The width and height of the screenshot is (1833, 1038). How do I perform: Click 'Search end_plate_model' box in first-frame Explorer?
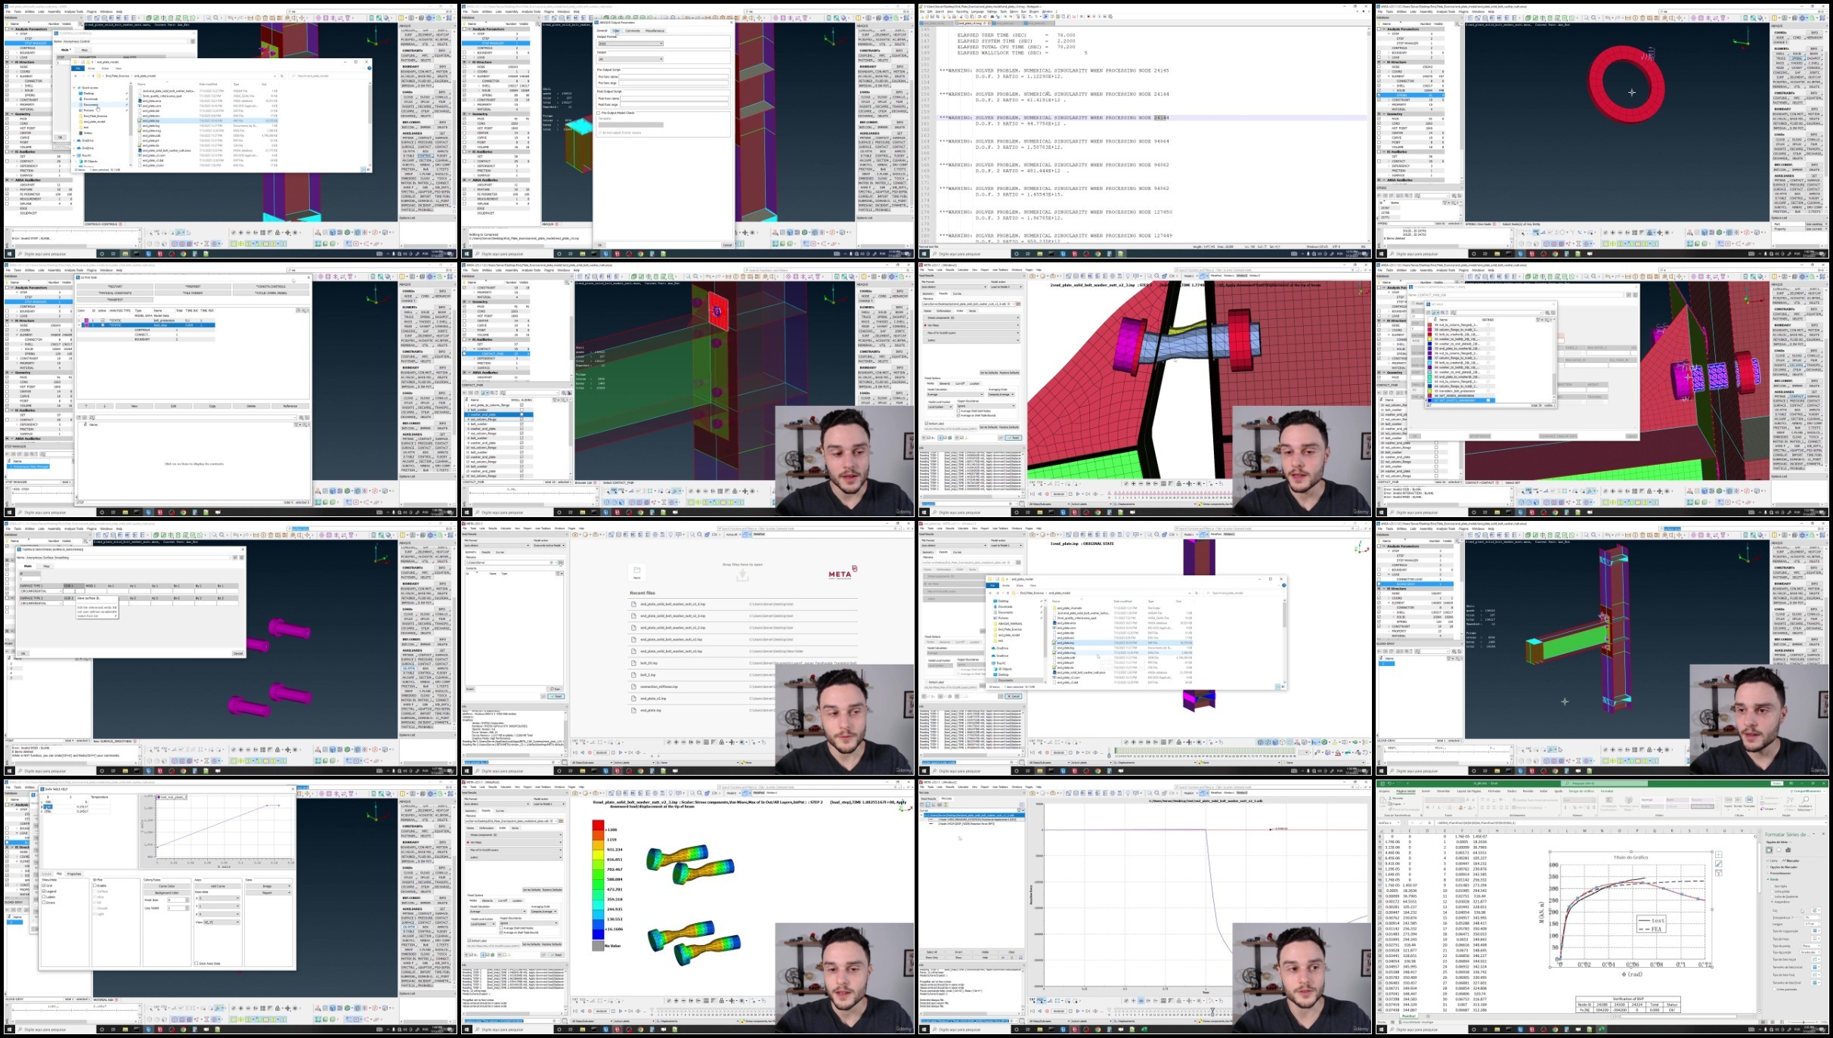pos(329,76)
